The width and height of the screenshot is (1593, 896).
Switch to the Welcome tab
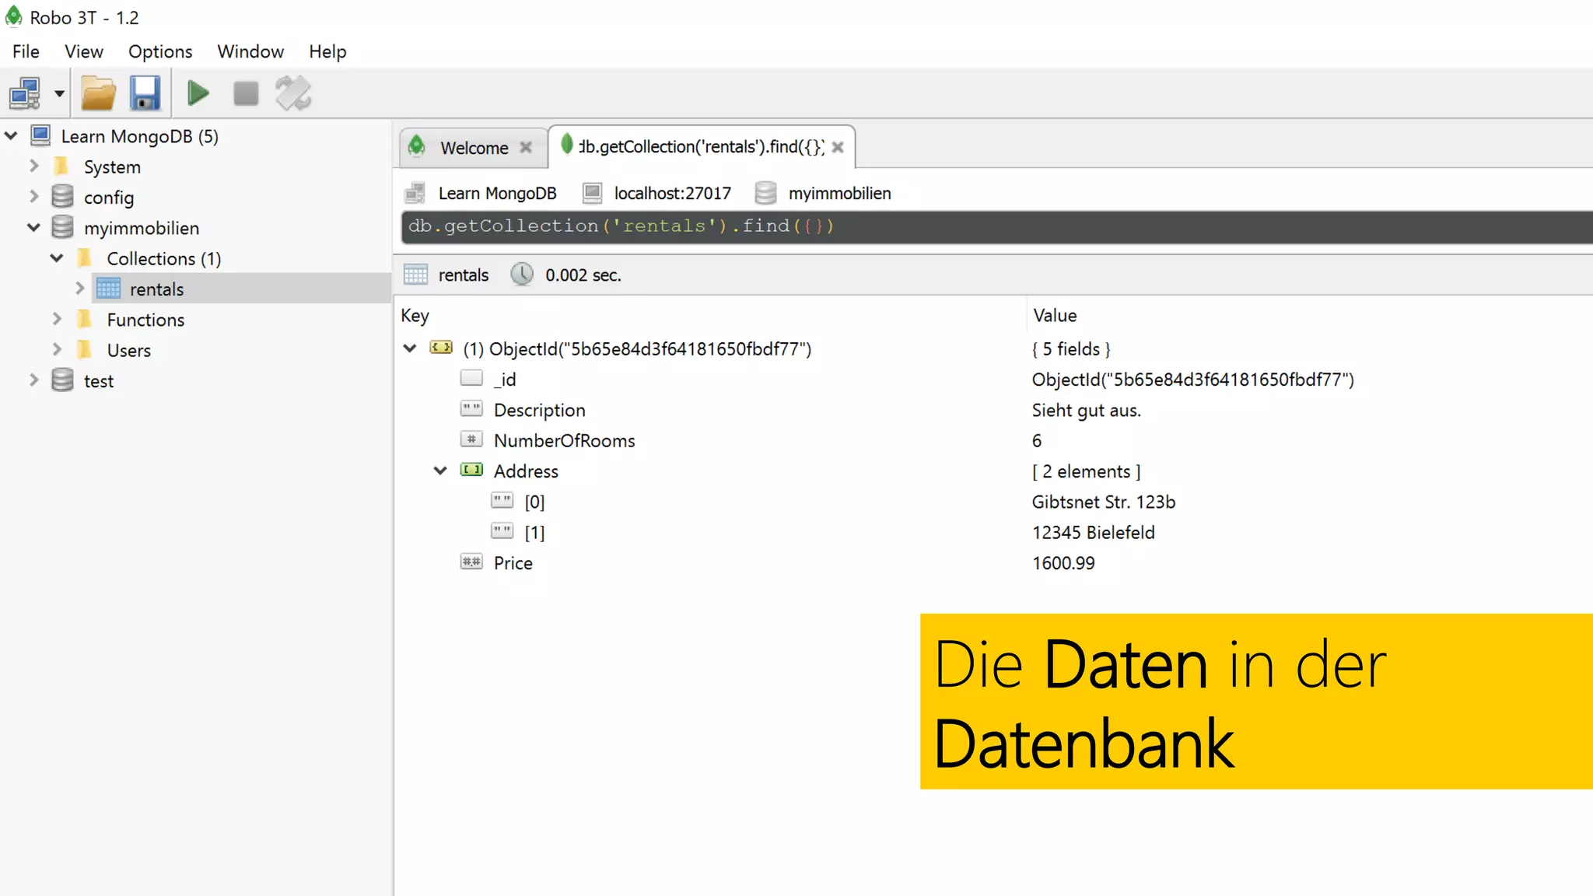tap(474, 148)
